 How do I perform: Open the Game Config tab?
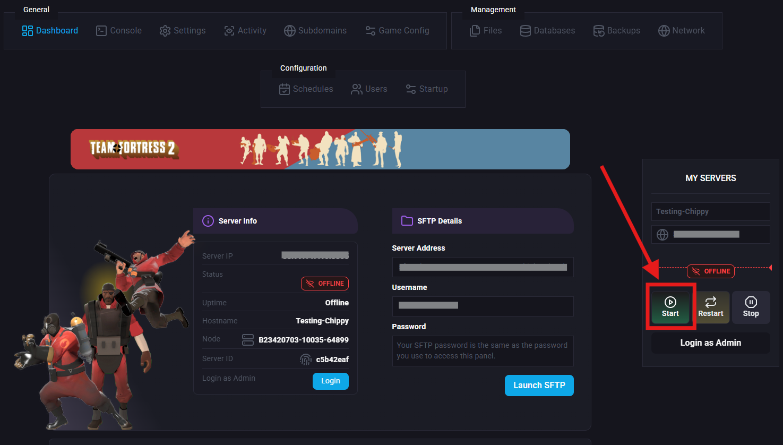(x=397, y=31)
